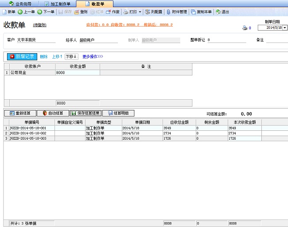This screenshot has width=288, height=227.
Task: Go to next document with 下一单
Action: (46, 12)
